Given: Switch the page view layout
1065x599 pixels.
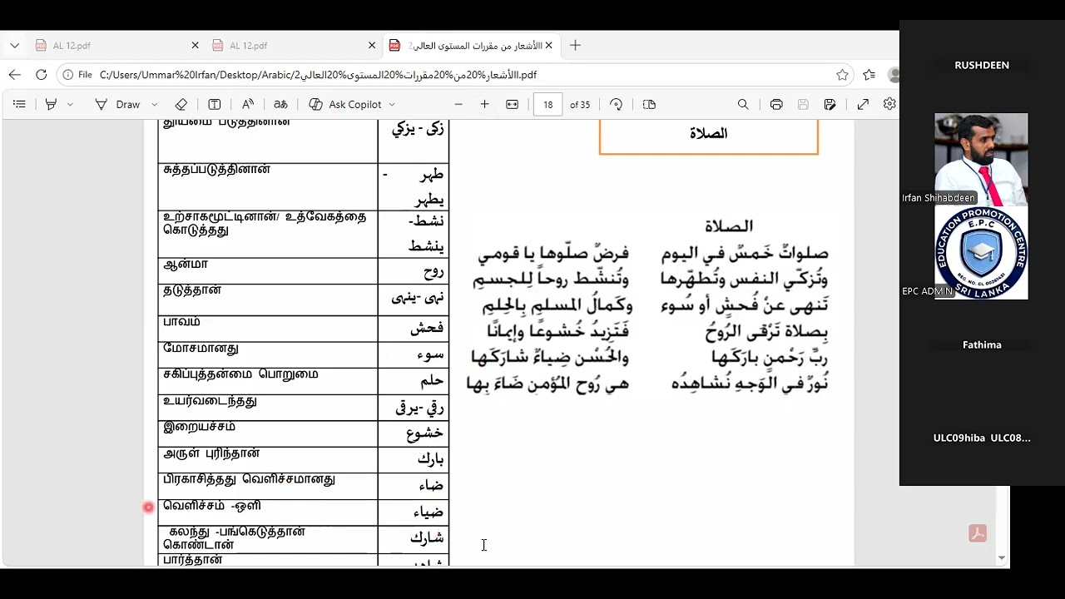Looking at the screenshot, I should [x=650, y=104].
